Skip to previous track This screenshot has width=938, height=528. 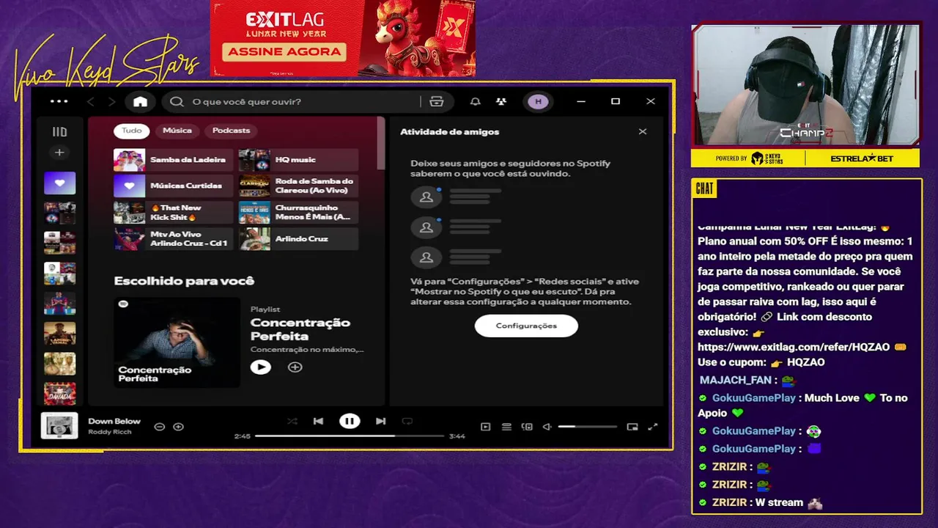318,421
